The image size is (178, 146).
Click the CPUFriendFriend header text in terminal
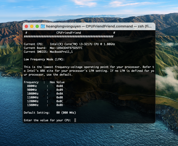click(x=68, y=33)
